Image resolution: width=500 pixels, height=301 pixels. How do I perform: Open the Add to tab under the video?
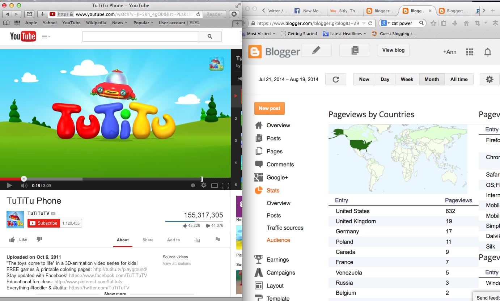point(174,240)
